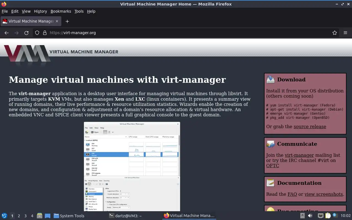Click the network connection tray icon
The width and height of the screenshot is (352, 220).
pyautogui.click(x=321, y=216)
